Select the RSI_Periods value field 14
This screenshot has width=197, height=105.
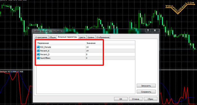[x=110, y=47]
